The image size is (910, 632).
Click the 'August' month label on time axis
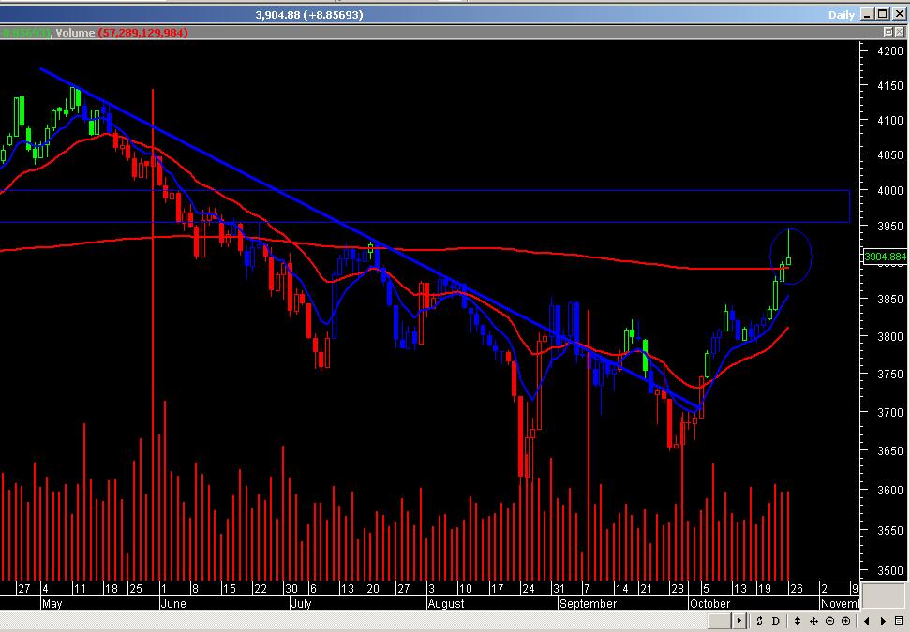[446, 604]
